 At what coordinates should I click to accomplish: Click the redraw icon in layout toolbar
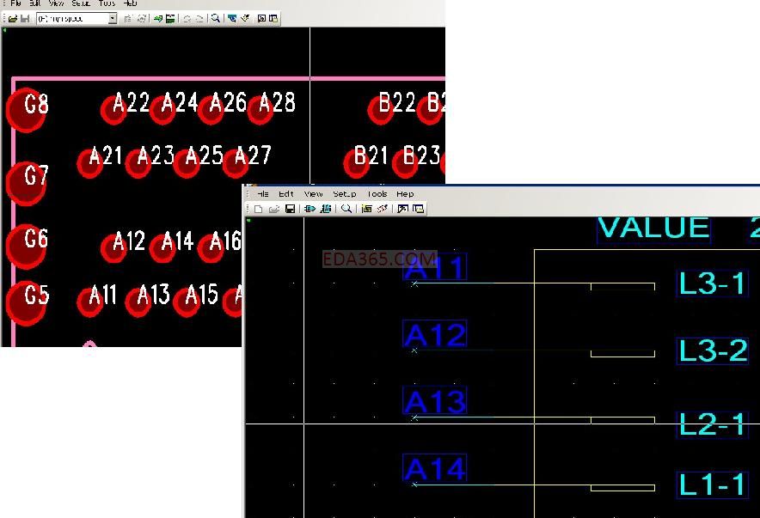245,18
